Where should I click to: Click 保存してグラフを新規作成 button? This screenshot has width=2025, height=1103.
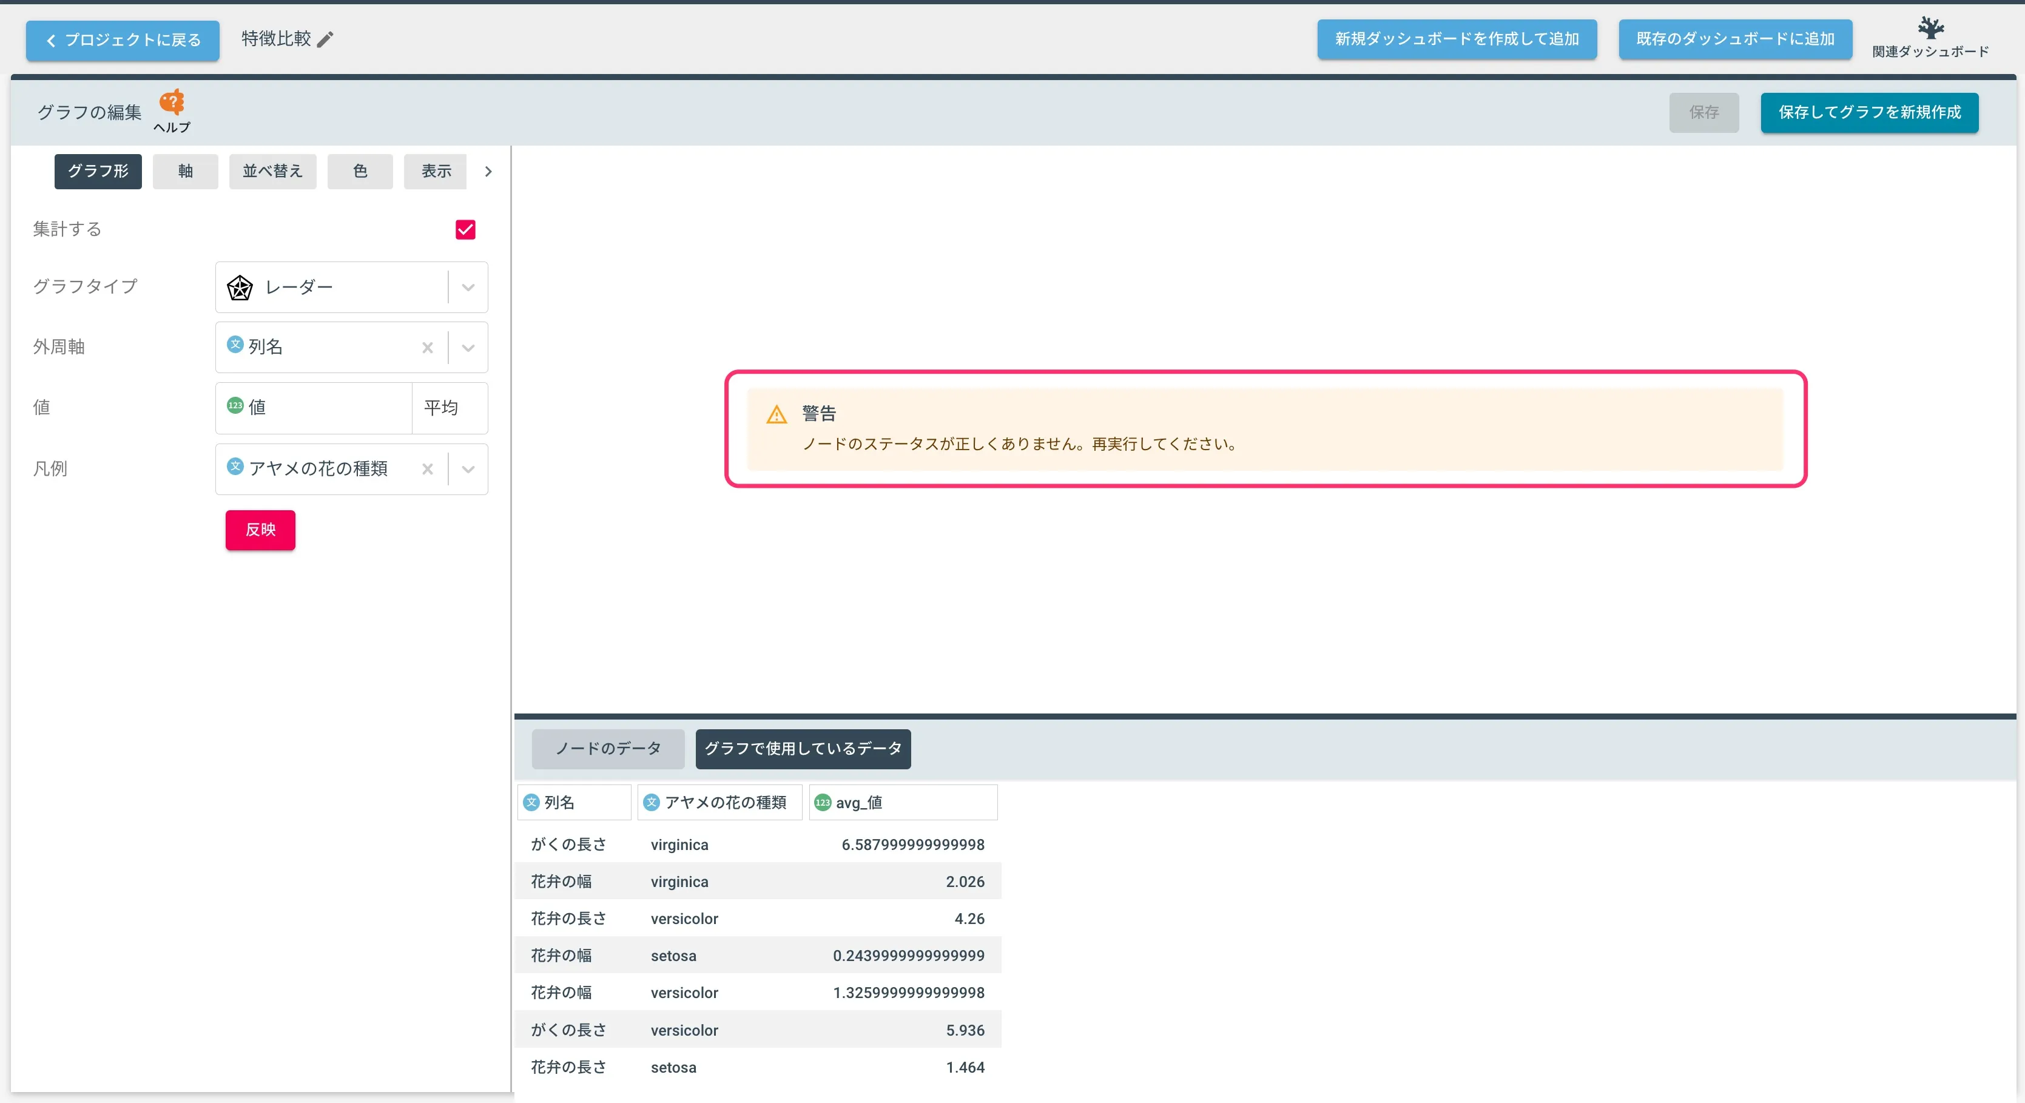pyautogui.click(x=1869, y=112)
